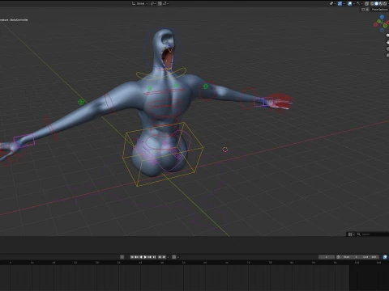This screenshot has width=389, height=291.
Task: Switch to material preview shading
Action: pyautogui.click(x=381, y=3)
